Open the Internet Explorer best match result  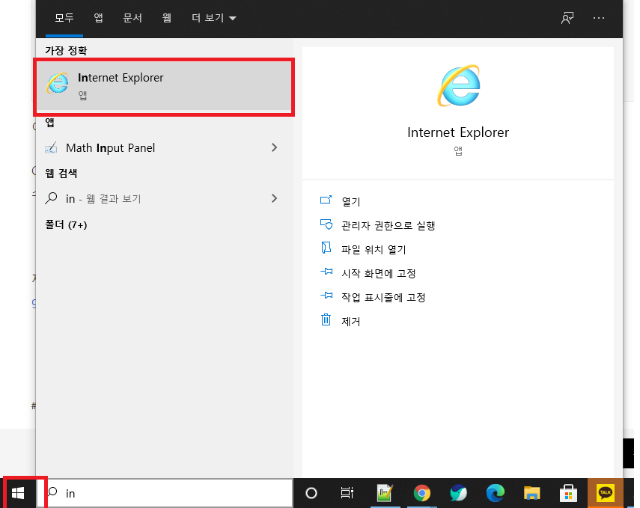point(164,86)
